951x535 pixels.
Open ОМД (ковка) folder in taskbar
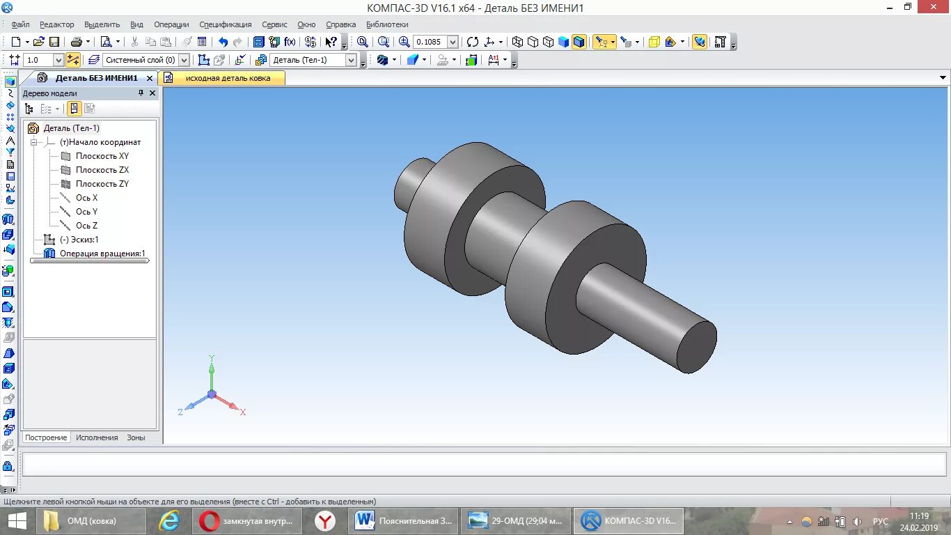91,521
